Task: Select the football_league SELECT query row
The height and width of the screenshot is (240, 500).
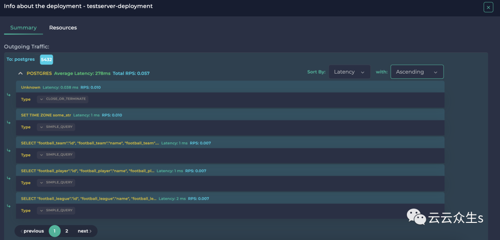Action: 230,198
